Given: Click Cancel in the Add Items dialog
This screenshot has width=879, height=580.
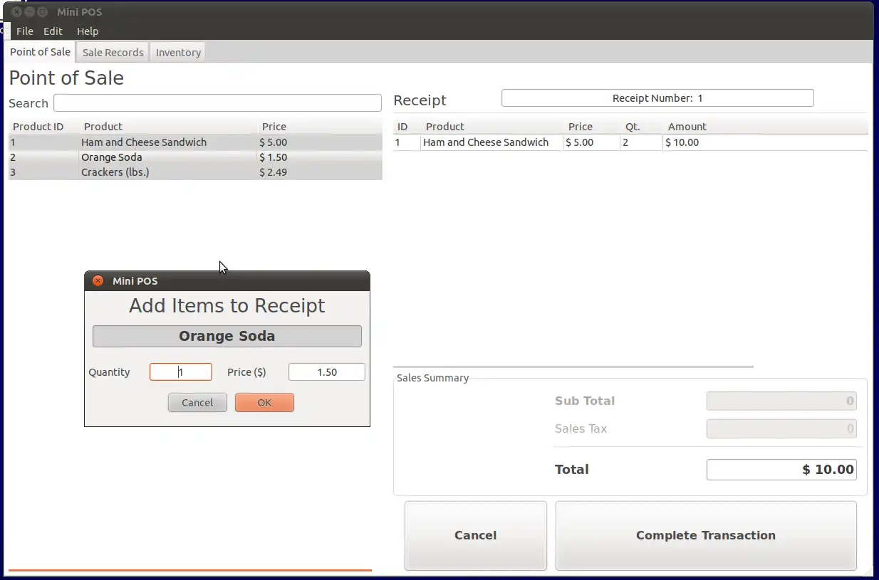Looking at the screenshot, I should coord(197,403).
